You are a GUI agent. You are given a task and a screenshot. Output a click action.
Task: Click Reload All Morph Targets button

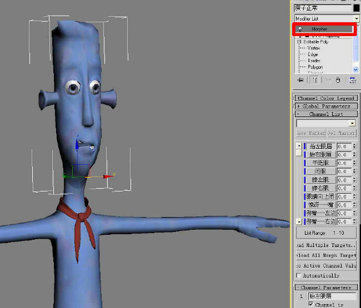(x=326, y=255)
